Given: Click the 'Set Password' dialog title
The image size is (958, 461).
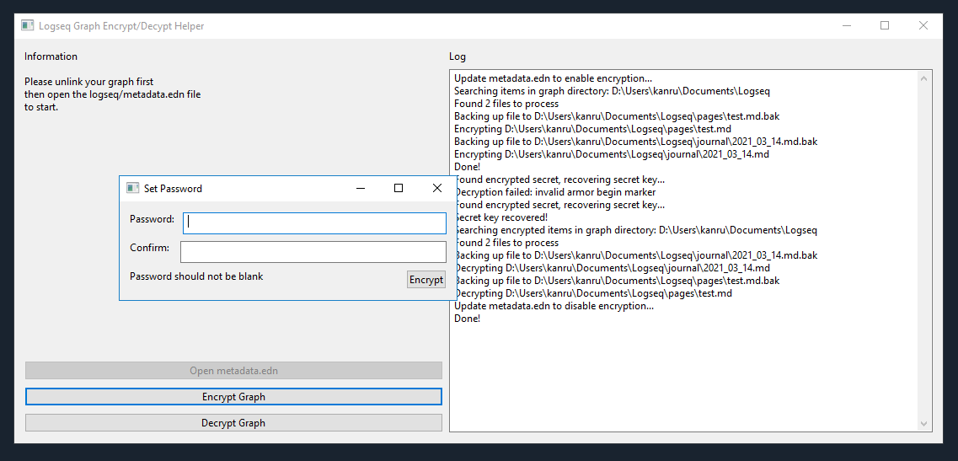Looking at the screenshot, I should pyautogui.click(x=173, y=188).
